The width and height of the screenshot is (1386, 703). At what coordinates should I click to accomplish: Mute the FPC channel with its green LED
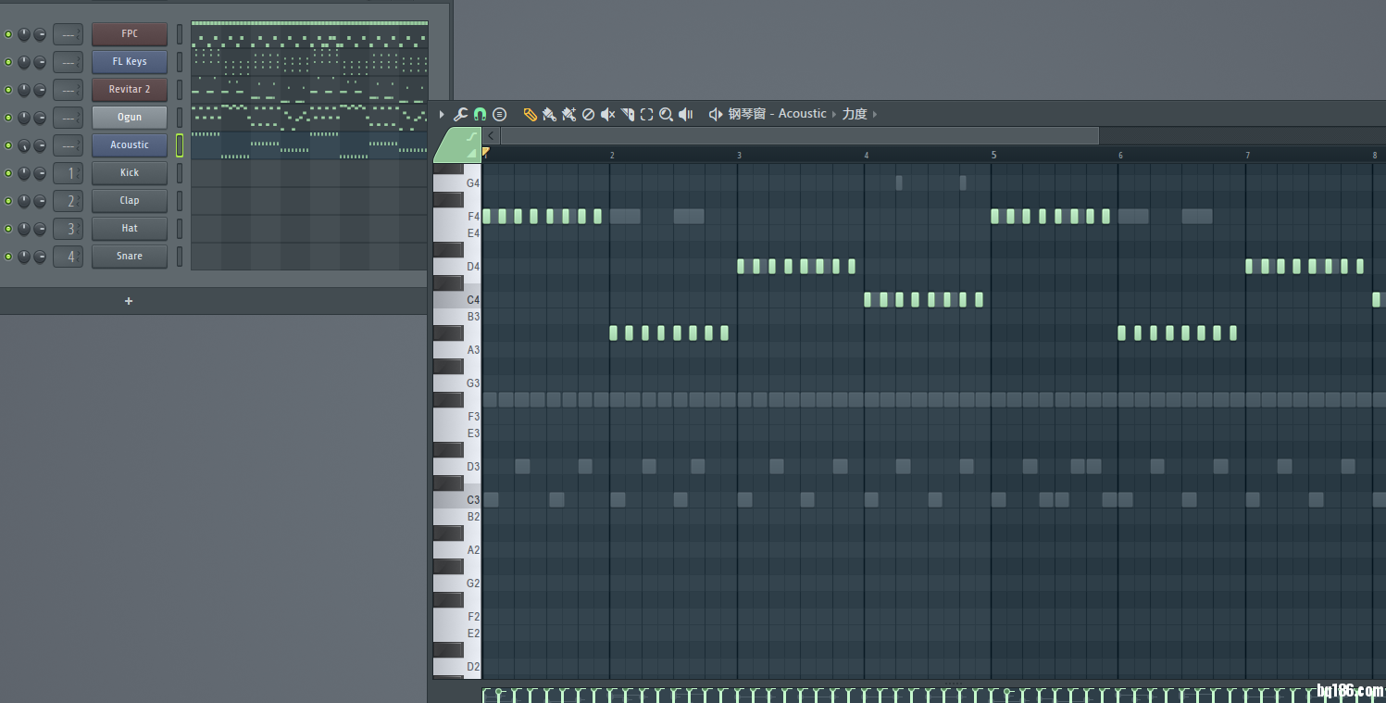[x=8, y=34]
